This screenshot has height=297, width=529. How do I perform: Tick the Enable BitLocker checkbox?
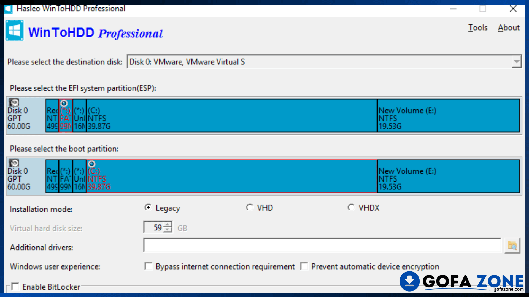point(15,287)
